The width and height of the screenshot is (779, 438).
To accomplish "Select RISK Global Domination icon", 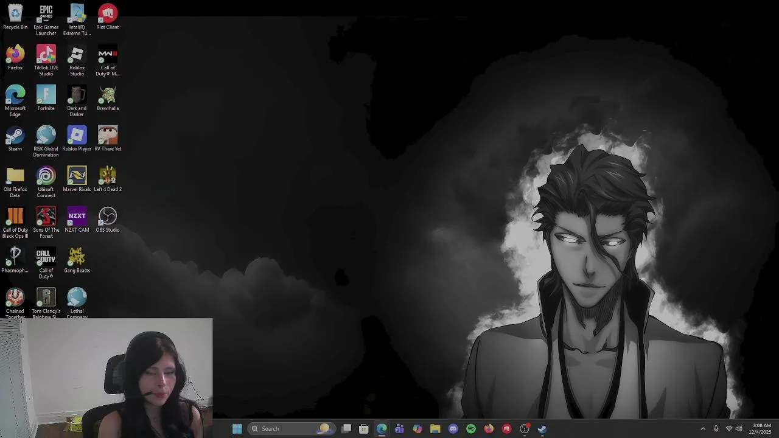I will point(46,142).
